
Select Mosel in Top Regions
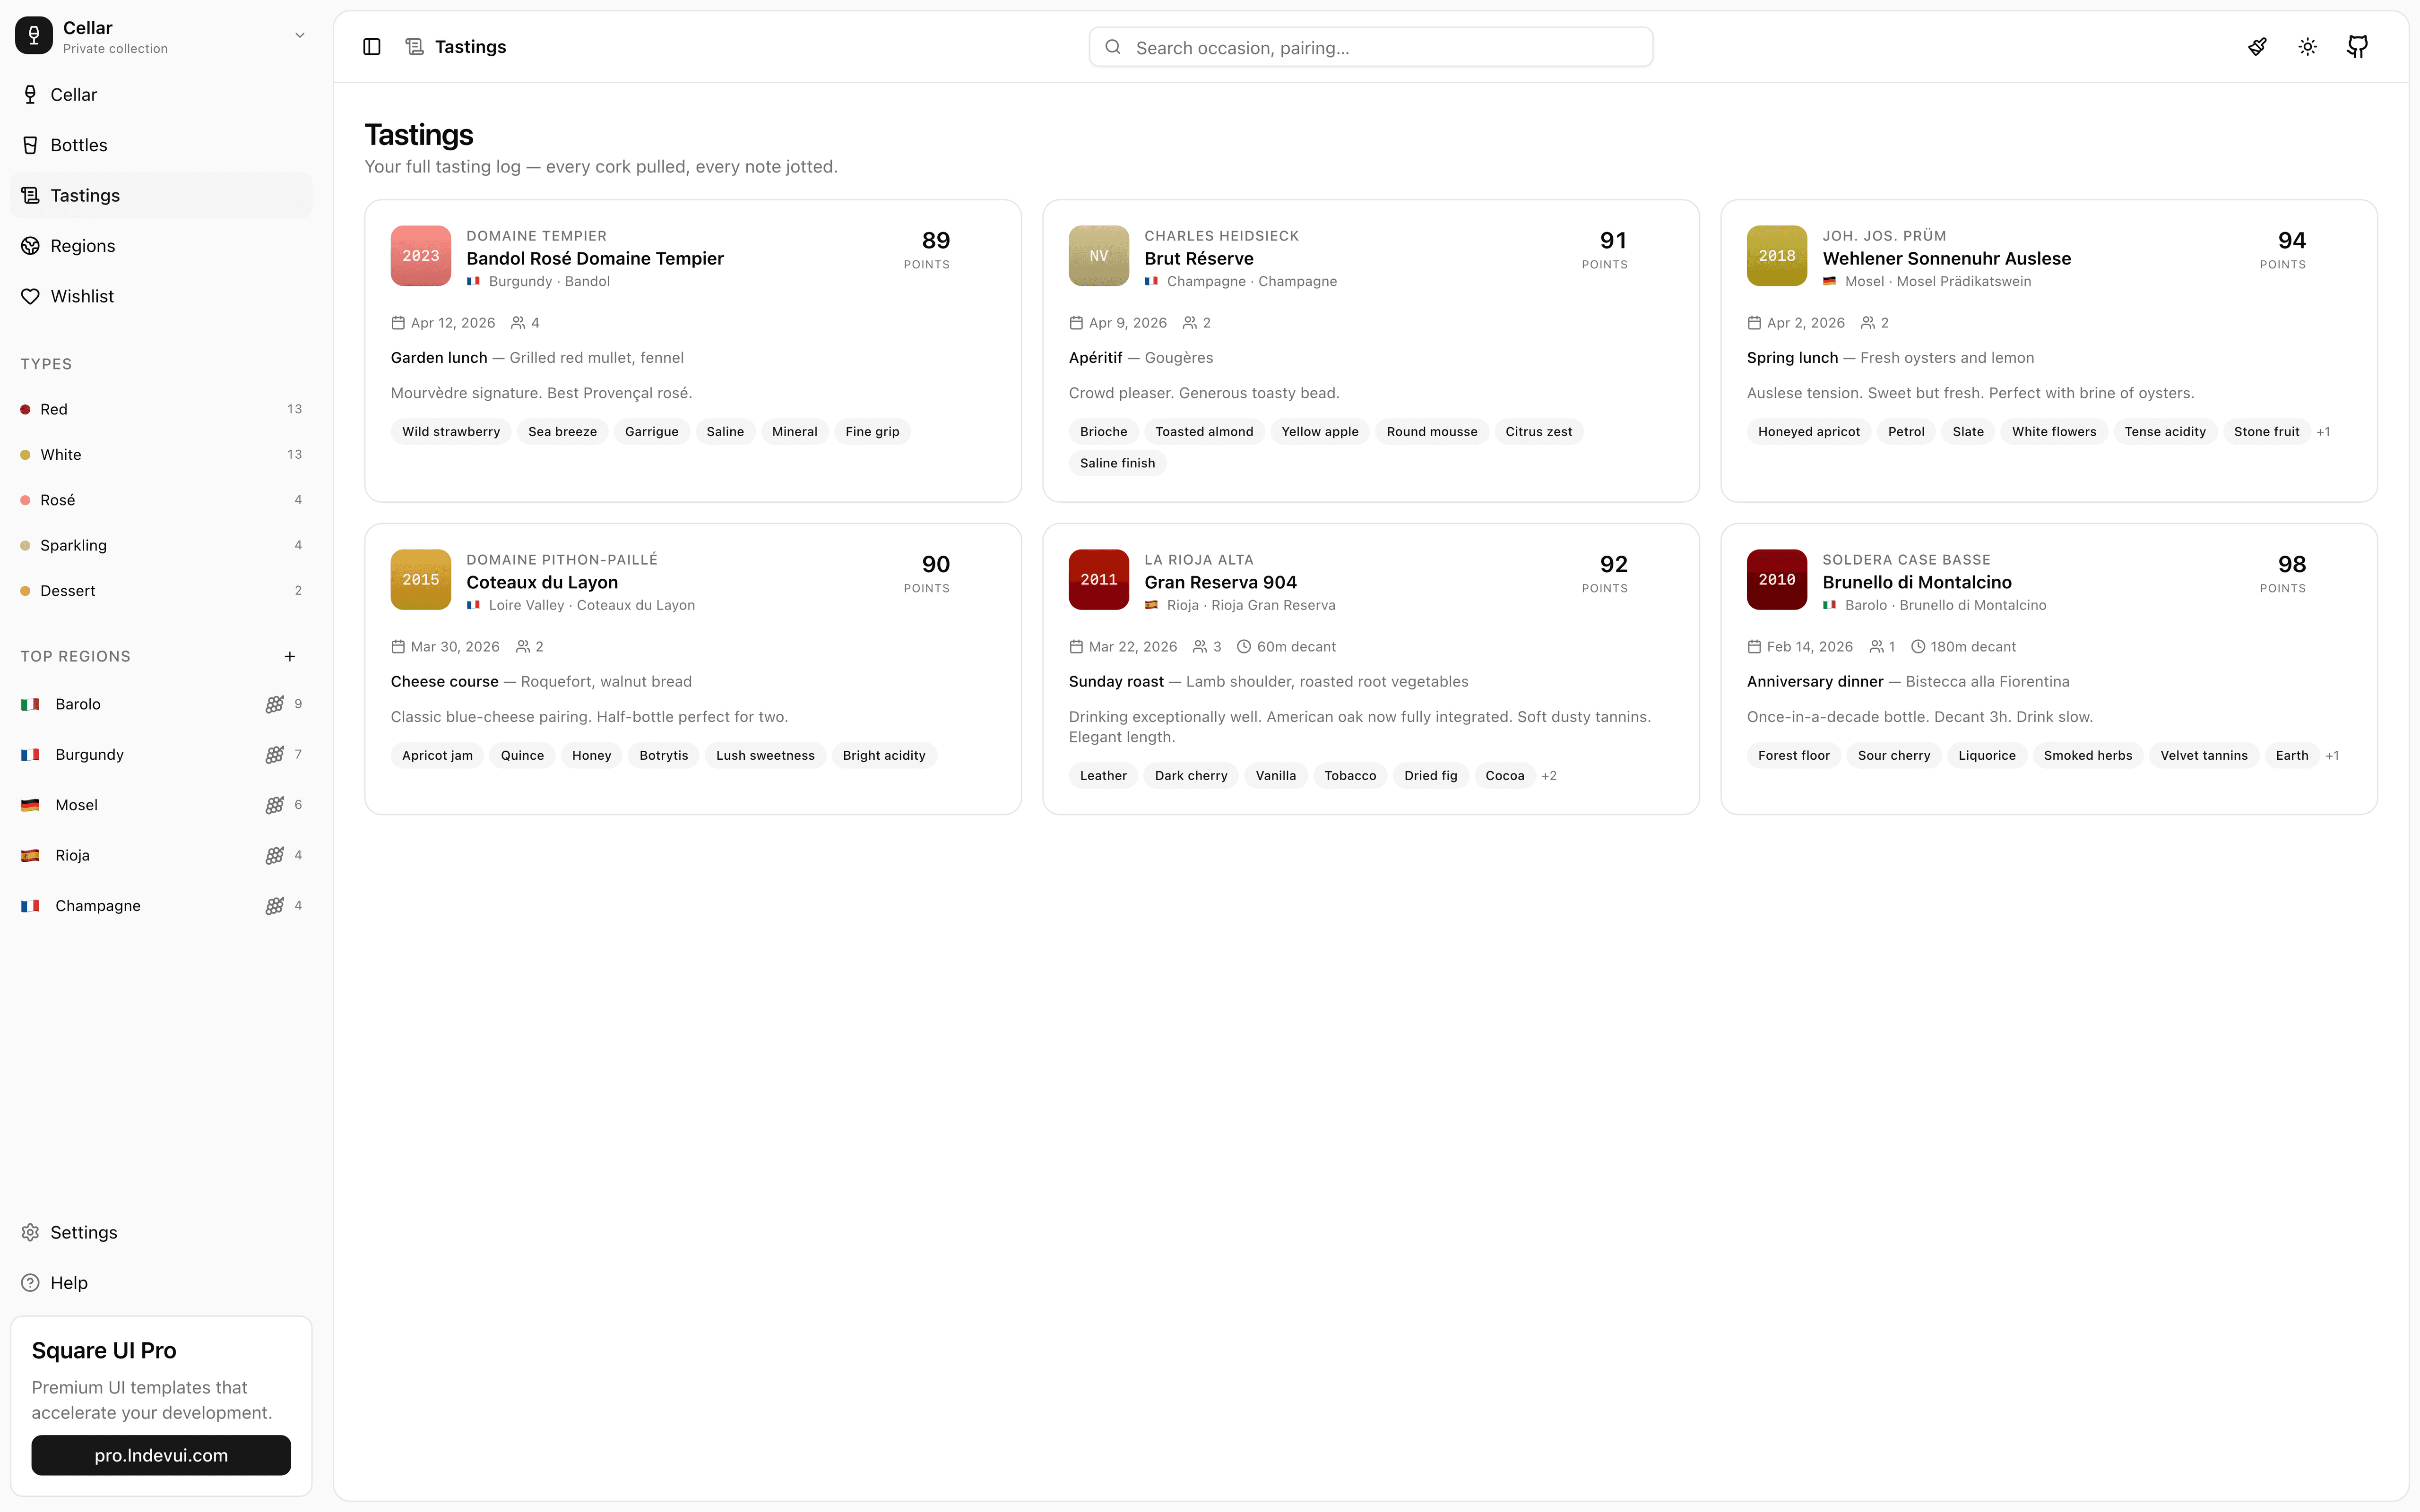tap(161, 805)
